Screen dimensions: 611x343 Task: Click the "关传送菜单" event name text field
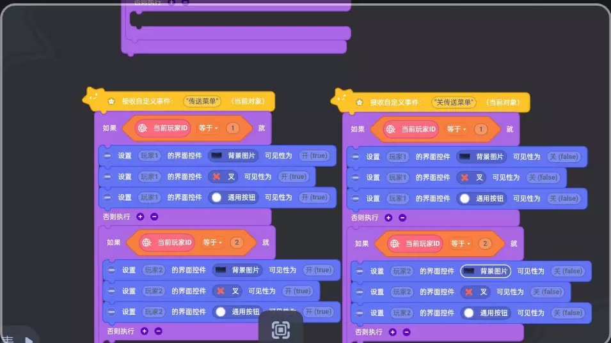tap(454, 102)
